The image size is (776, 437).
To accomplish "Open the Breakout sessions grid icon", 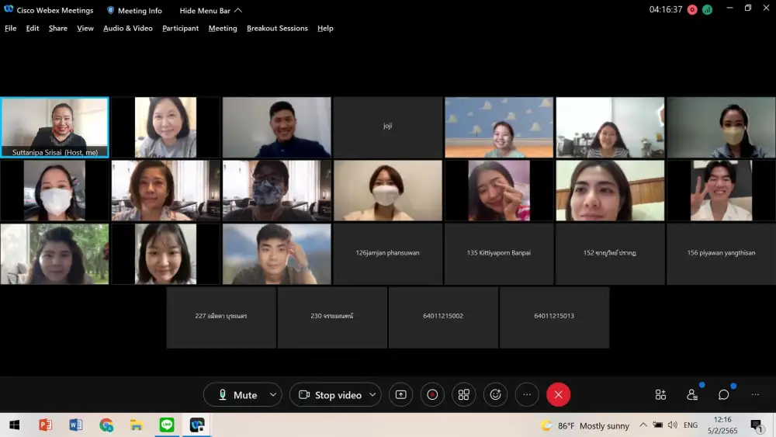I will click(464, 394).
